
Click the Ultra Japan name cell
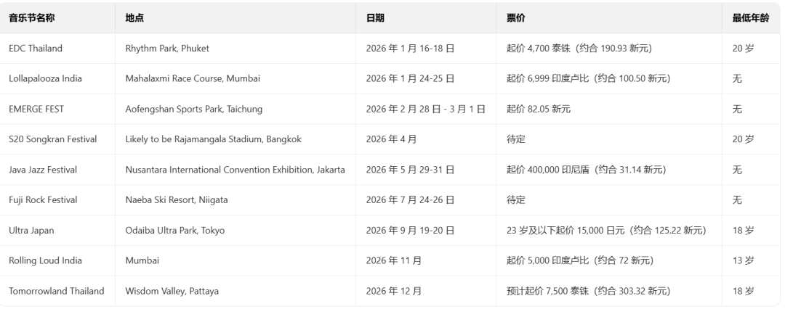coord(31,231)
